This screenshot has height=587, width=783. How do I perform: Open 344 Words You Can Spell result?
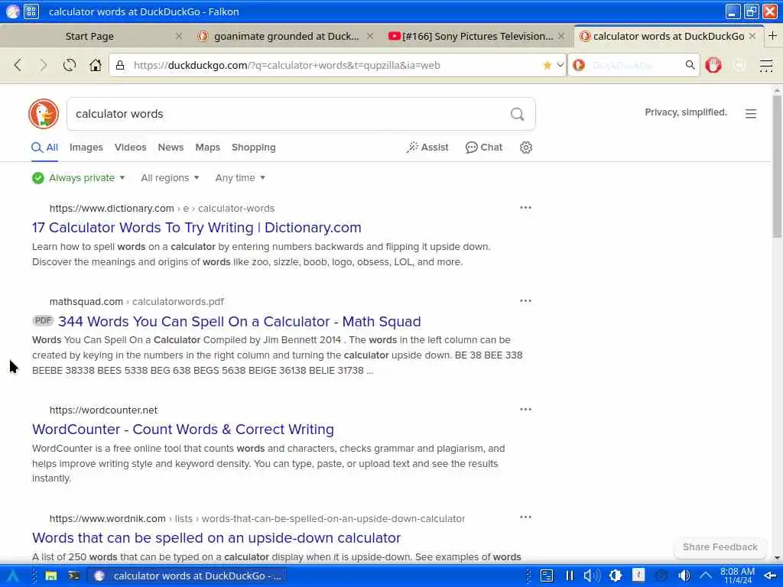point(239,322)
